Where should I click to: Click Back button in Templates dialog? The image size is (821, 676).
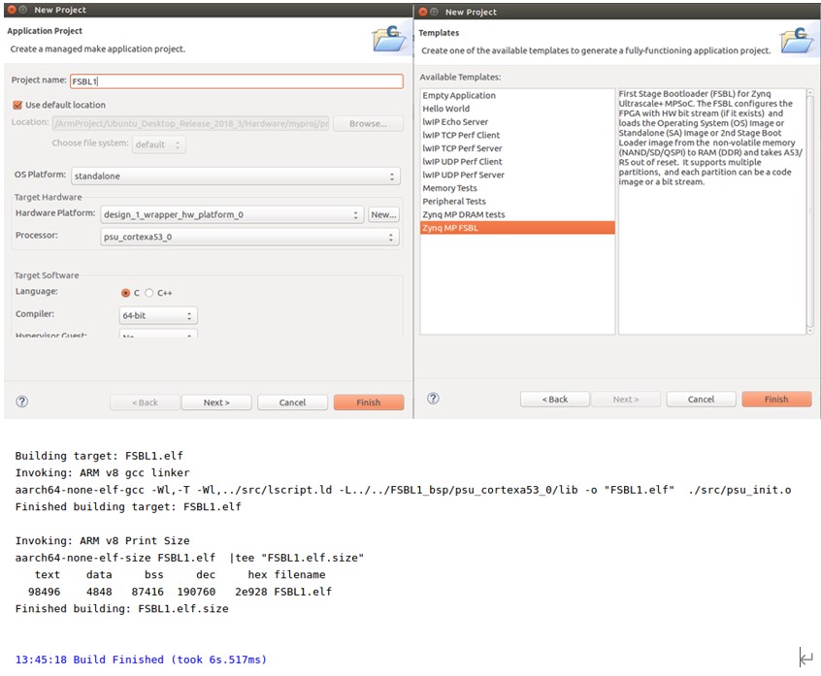(x=555, y=400)
